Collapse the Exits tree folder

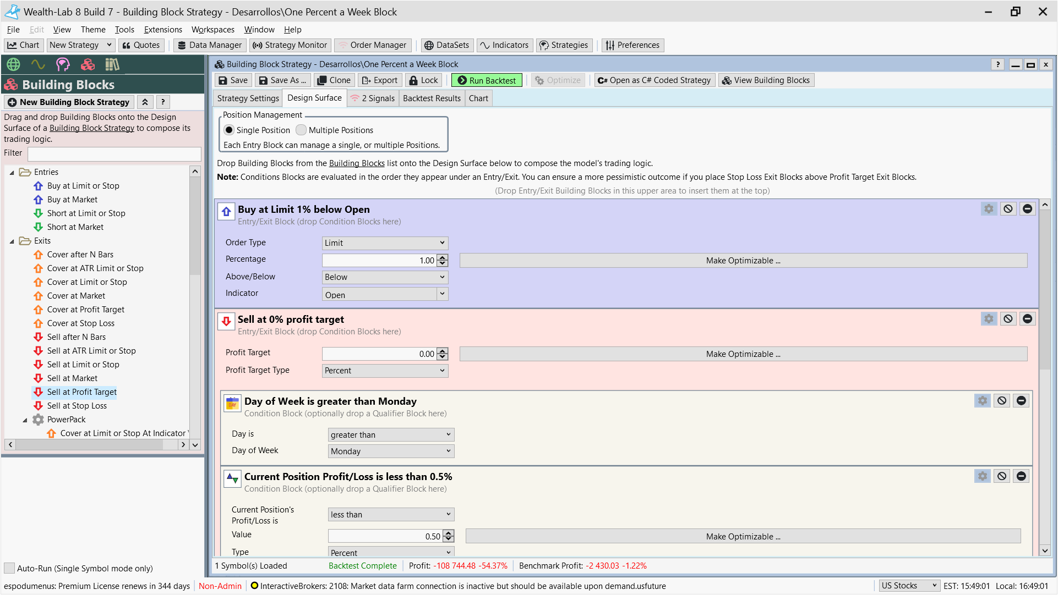12,241
